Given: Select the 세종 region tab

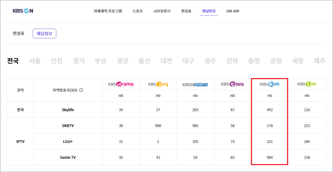Looking at the screenshot, I should coord(298,61).
